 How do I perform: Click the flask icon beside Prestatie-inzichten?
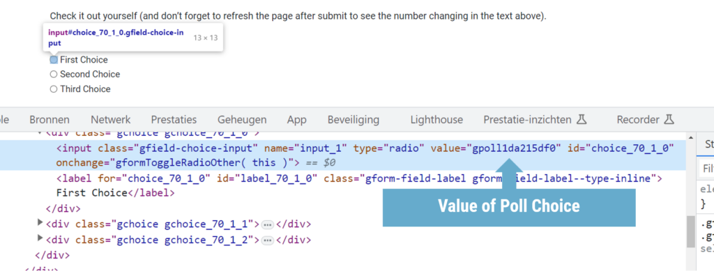[581, 120]
